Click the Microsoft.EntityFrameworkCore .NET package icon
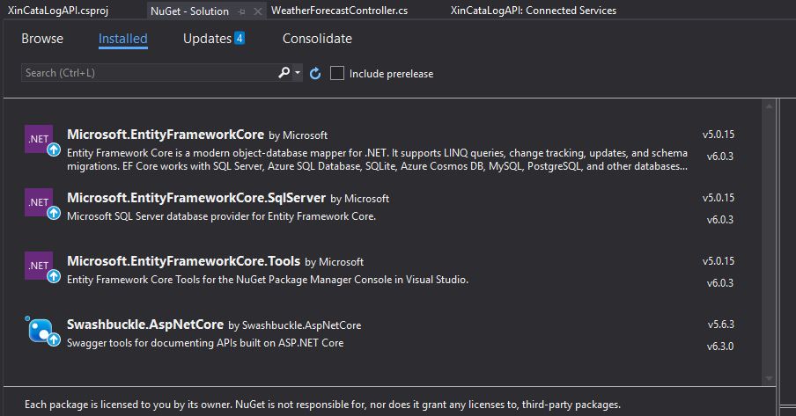This screenshot has width=796, height=416. (39, 138)
